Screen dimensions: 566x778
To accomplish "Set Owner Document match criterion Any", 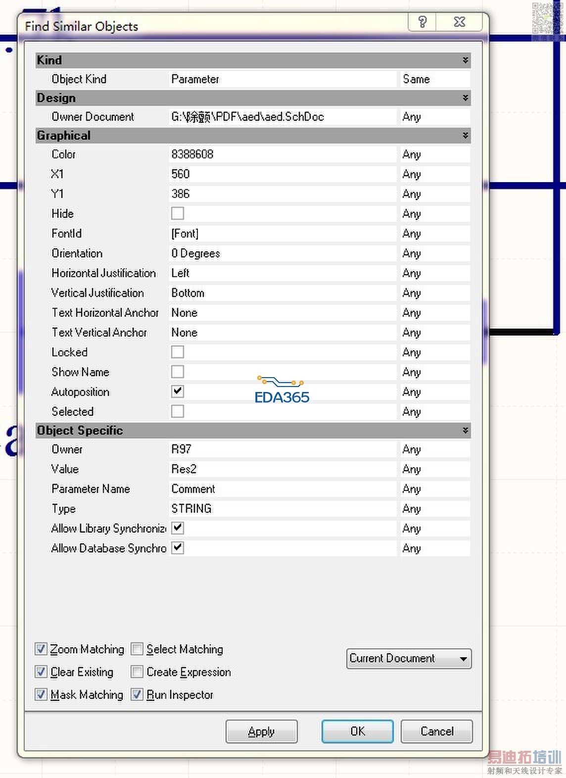I will [x=434, y=117].
